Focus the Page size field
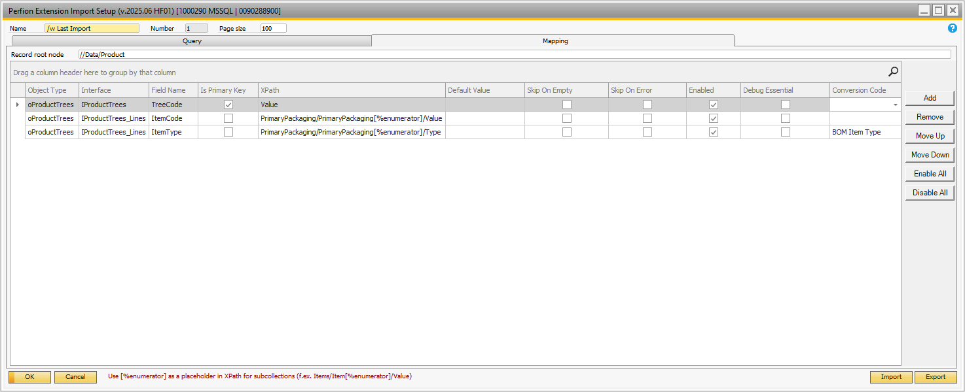The height and width of the screenshot is (392, 965). [274, 29]
